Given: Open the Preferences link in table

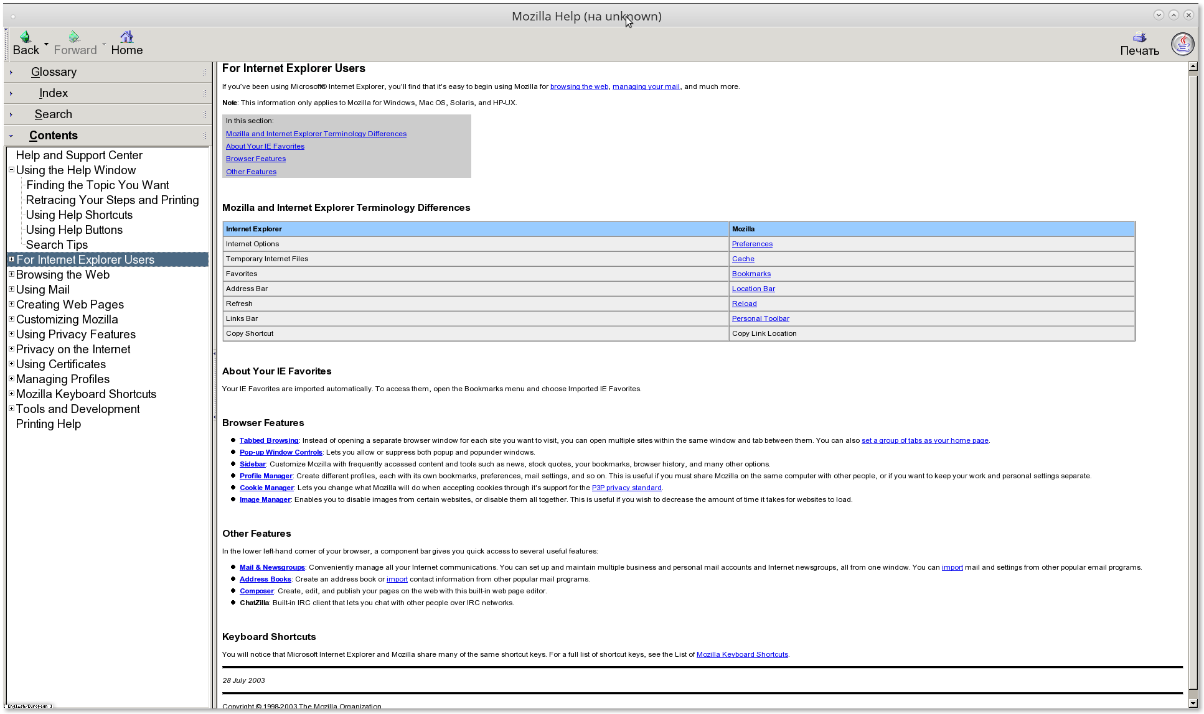Looking at the screenshot, I should point(752,244).
